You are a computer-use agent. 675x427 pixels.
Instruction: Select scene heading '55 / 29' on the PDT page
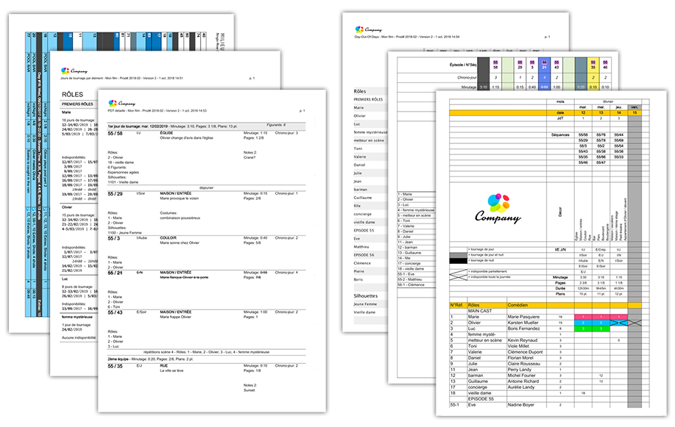[x=115, y=194]
